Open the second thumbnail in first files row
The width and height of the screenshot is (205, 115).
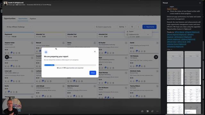click(193, 59)
